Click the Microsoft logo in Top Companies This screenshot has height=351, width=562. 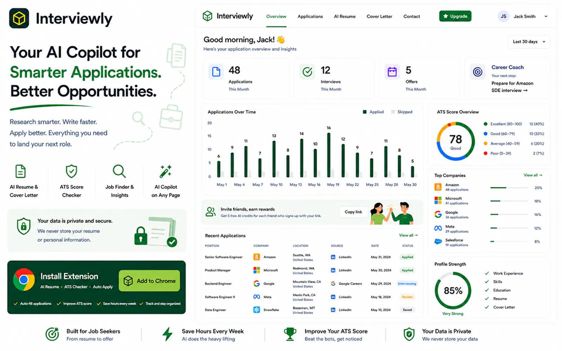pyautogui.click(x=438, y=200)
